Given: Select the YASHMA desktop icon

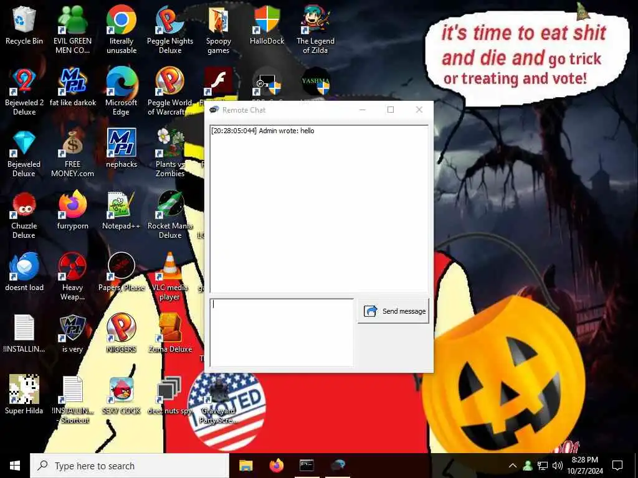Looking at the screenshot, I should click(316, 82).
